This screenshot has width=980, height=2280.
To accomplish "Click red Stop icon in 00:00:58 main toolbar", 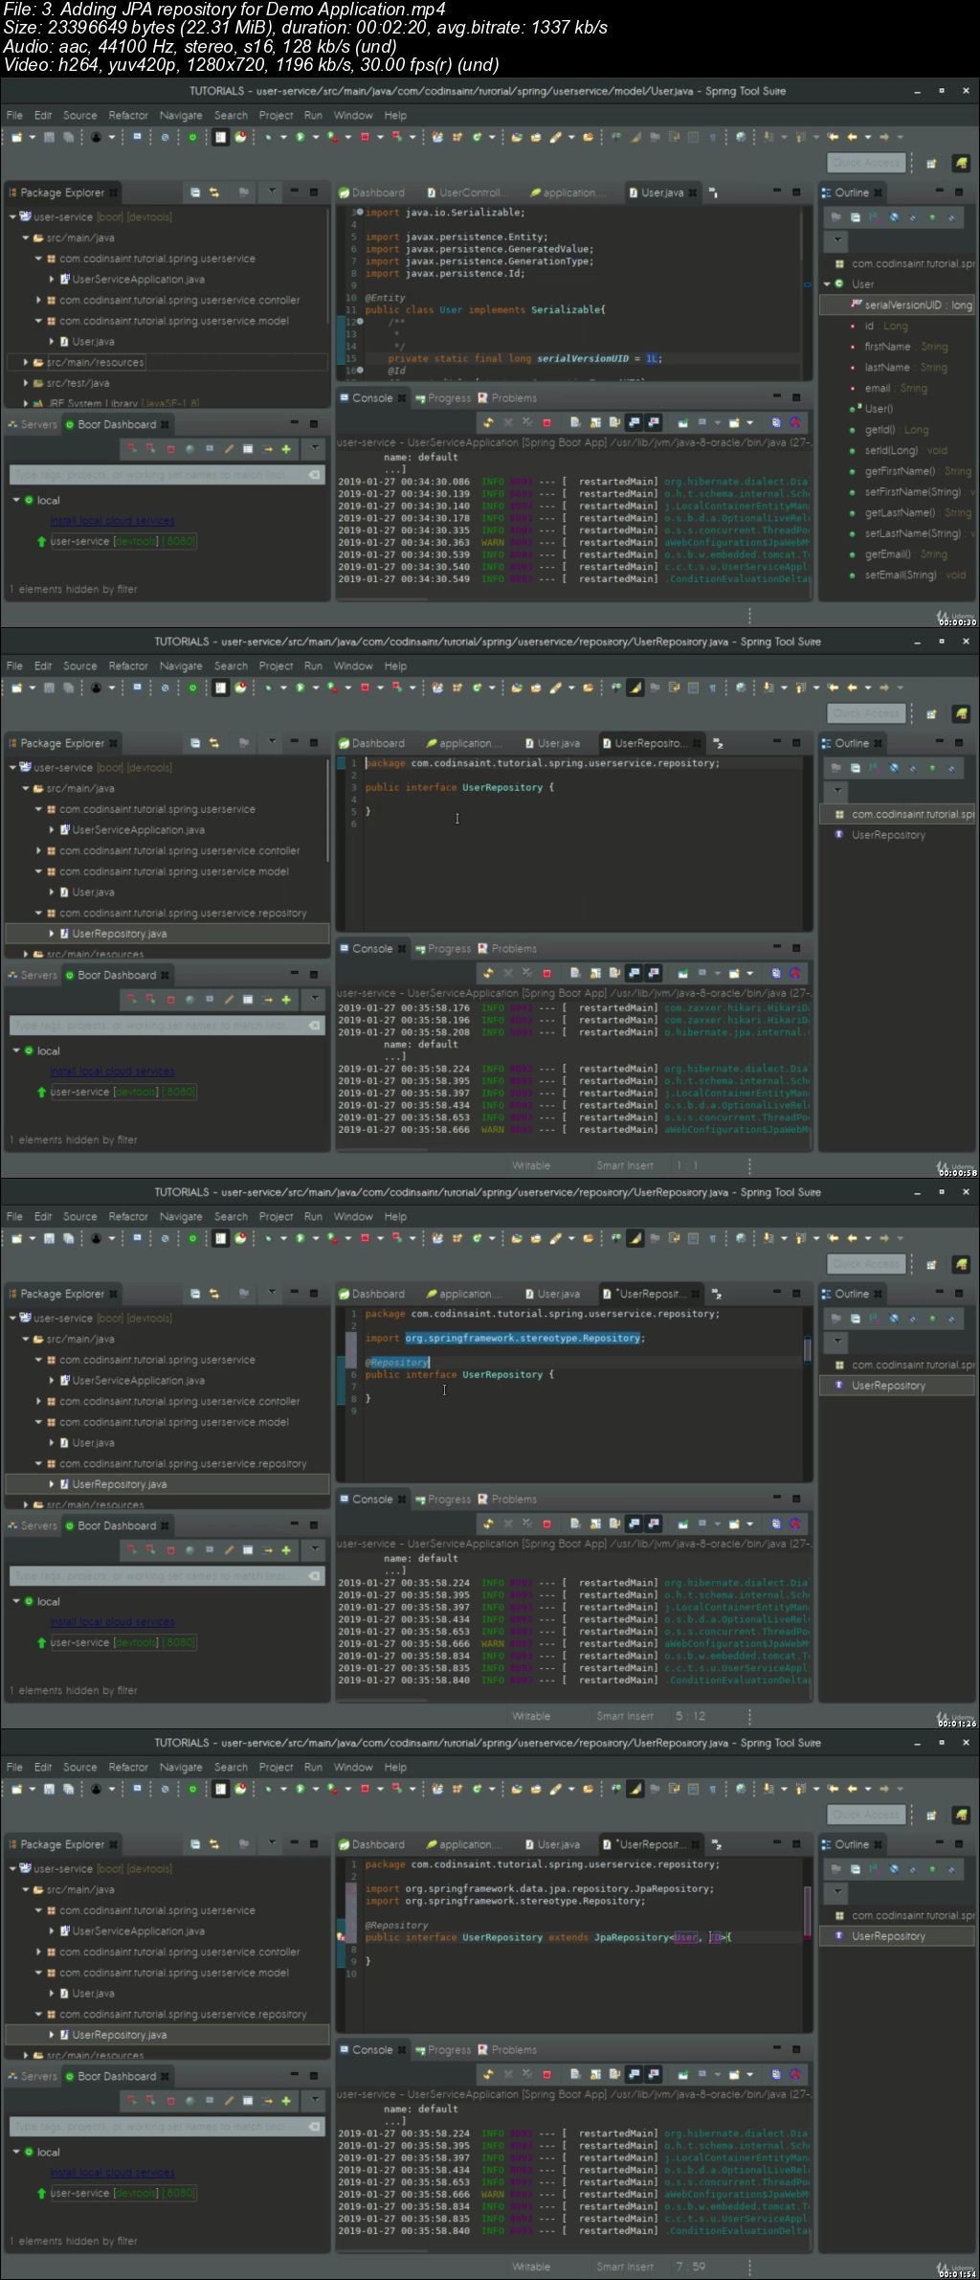I will click(365, 688).
